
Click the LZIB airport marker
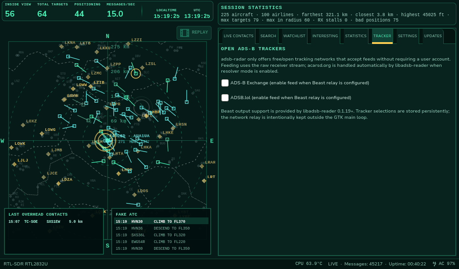[91, 87]
